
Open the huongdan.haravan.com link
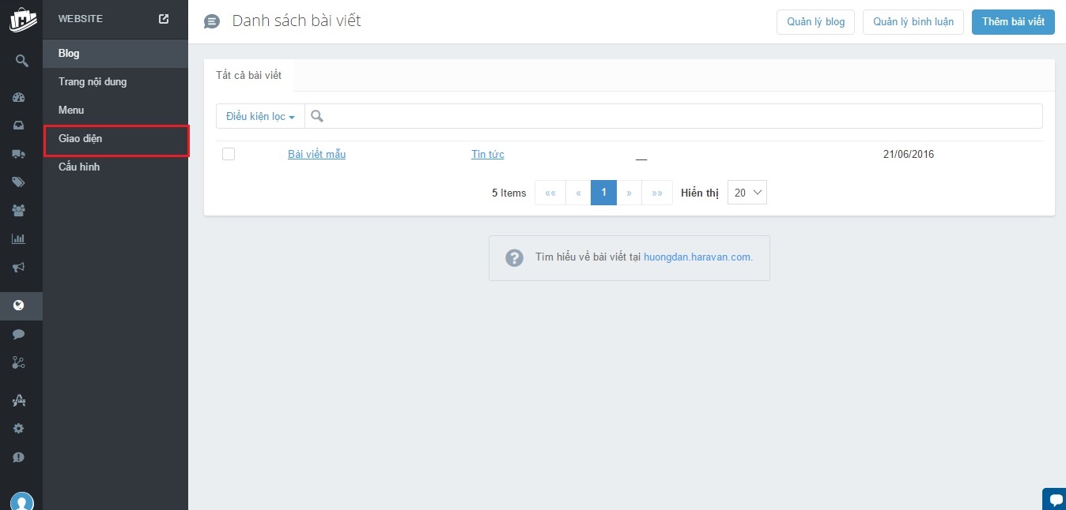(697, 257)
